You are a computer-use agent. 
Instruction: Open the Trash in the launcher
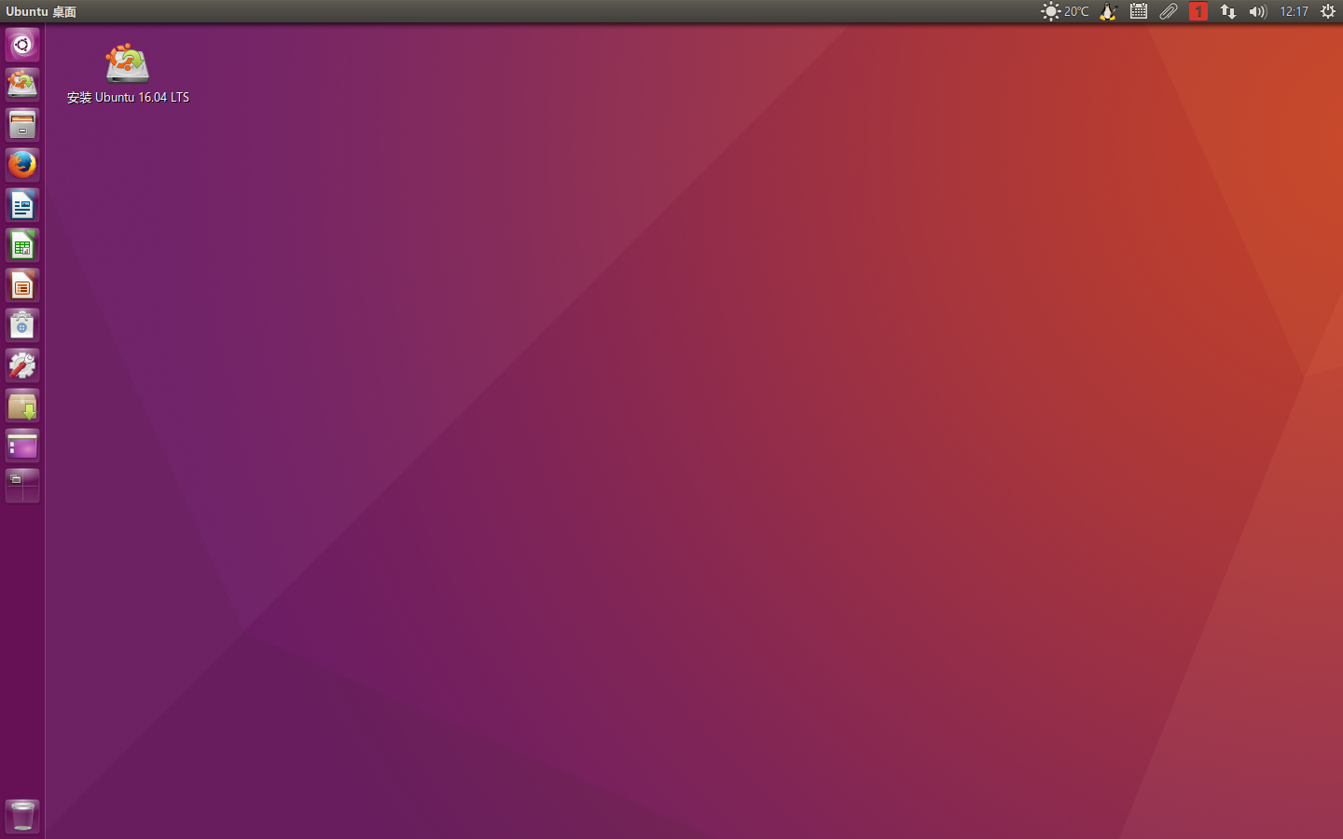pos(22,817)
